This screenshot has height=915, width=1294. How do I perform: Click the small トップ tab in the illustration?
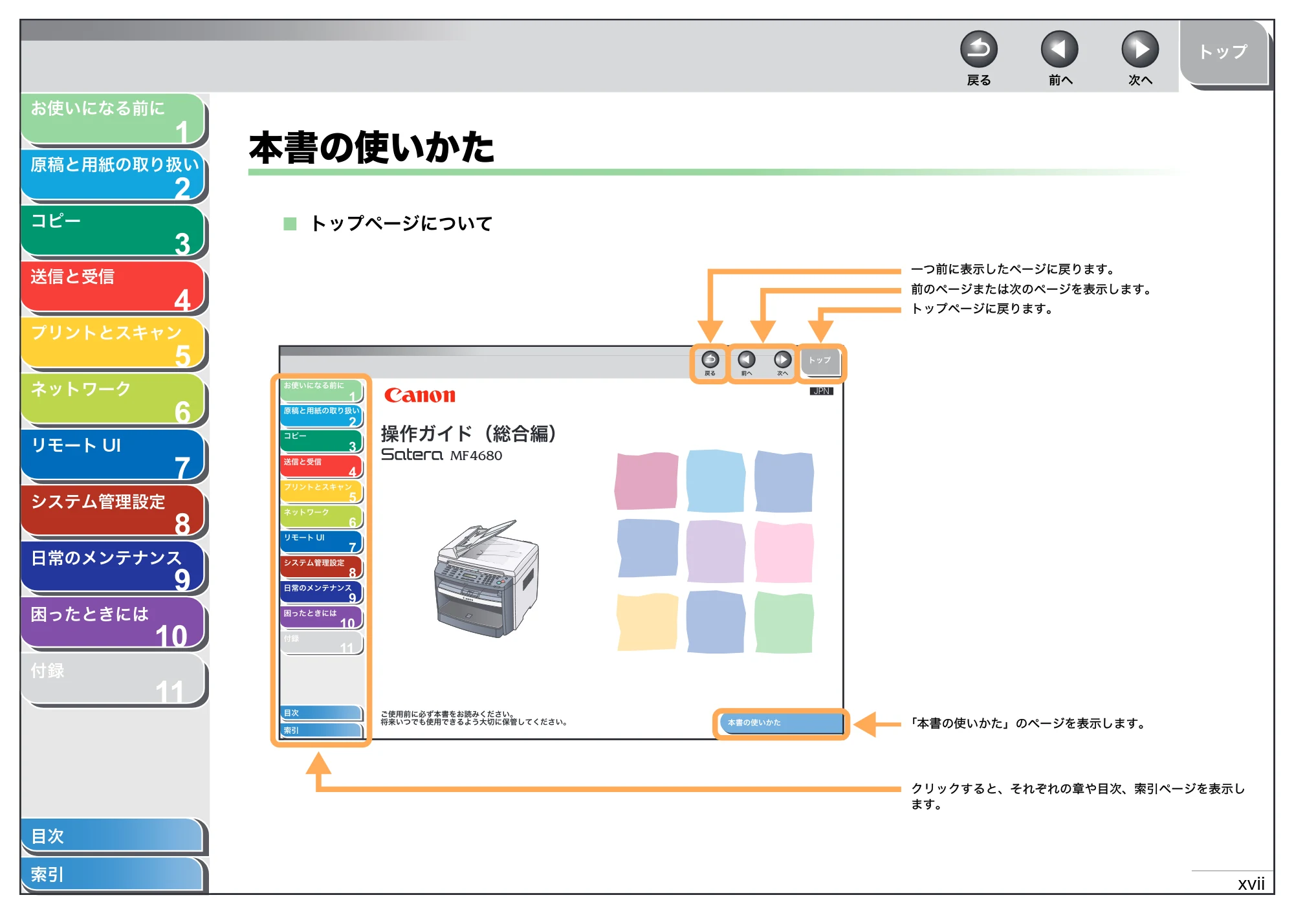pyautogui.click(x=820, y=361)
